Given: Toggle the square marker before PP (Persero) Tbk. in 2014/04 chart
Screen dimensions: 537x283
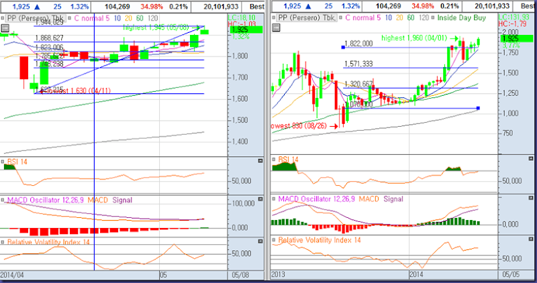Looking at the screenshot, I should coord(3,18).
